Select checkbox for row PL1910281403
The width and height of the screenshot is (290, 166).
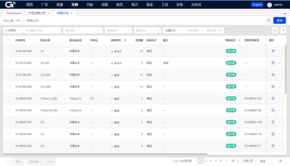click(8, 51)
